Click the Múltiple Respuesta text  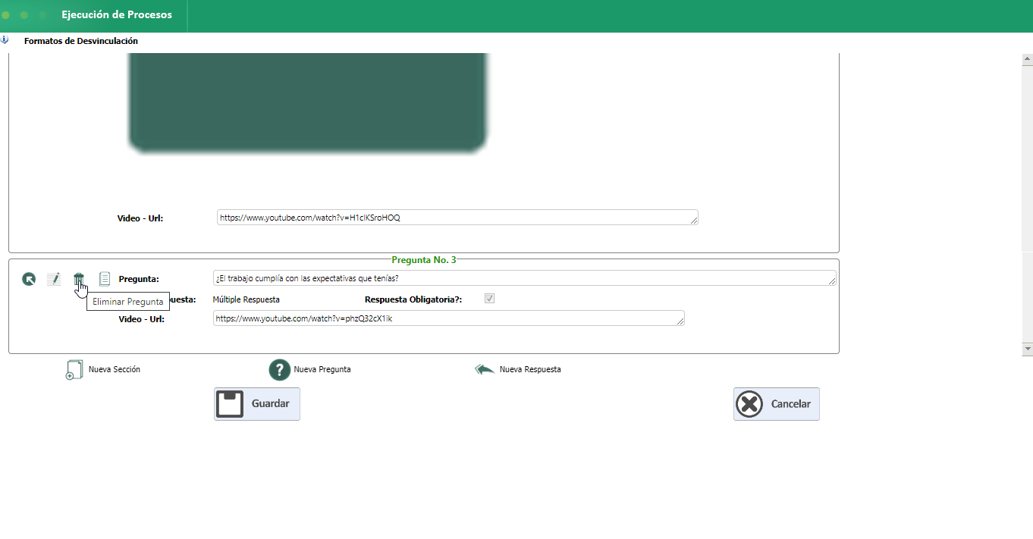point(246,299)
